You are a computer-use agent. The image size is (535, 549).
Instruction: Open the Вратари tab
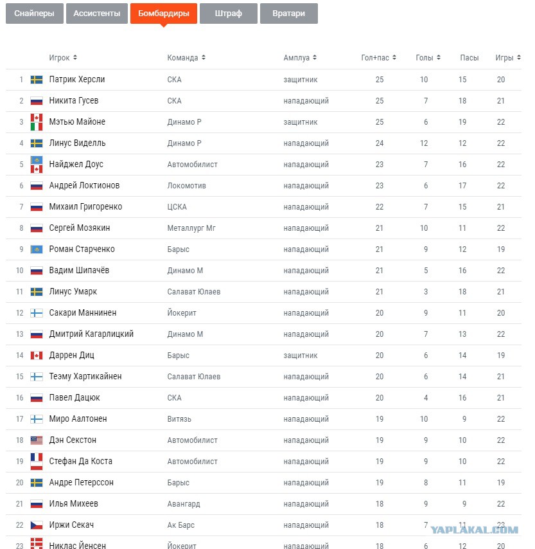(x=288, y=14)
